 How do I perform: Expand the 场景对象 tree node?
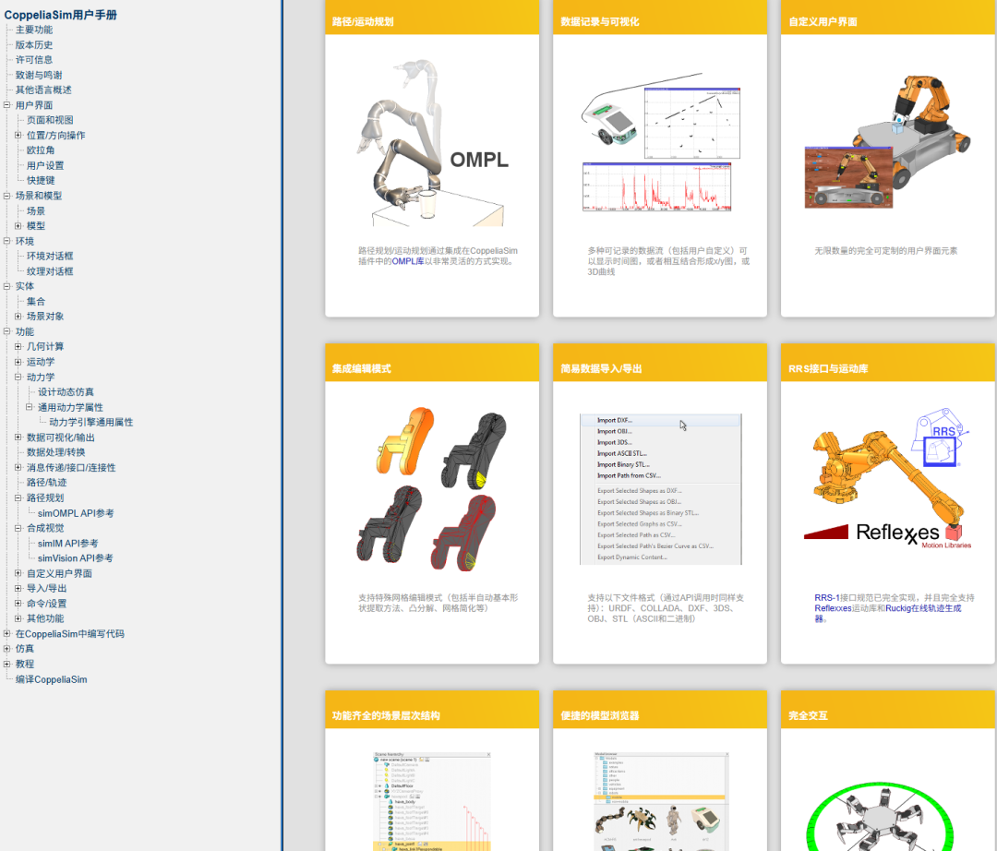point(18,316)
